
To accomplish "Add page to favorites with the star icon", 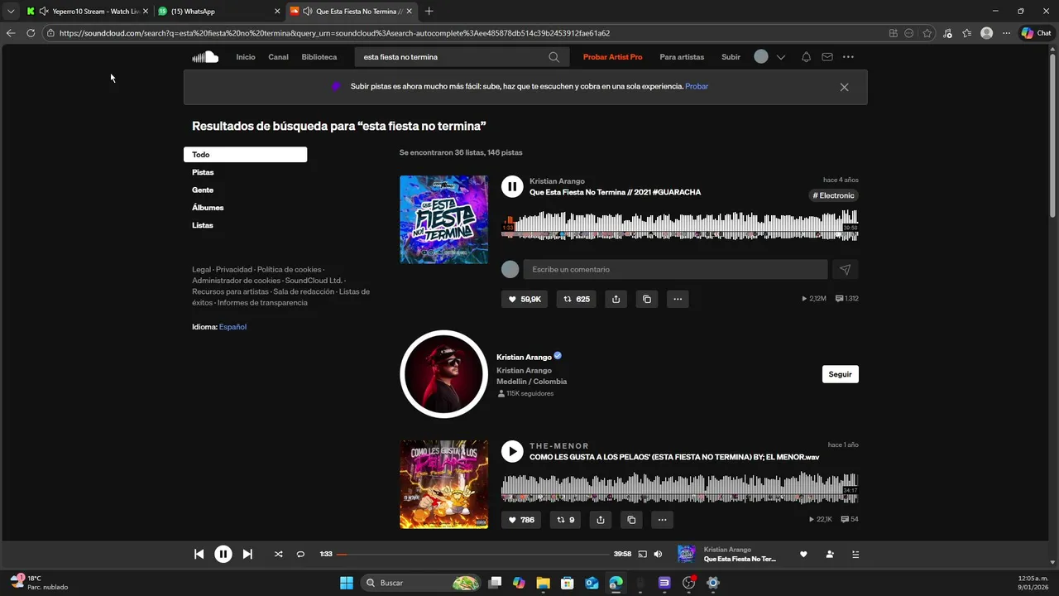I will 927,33.
